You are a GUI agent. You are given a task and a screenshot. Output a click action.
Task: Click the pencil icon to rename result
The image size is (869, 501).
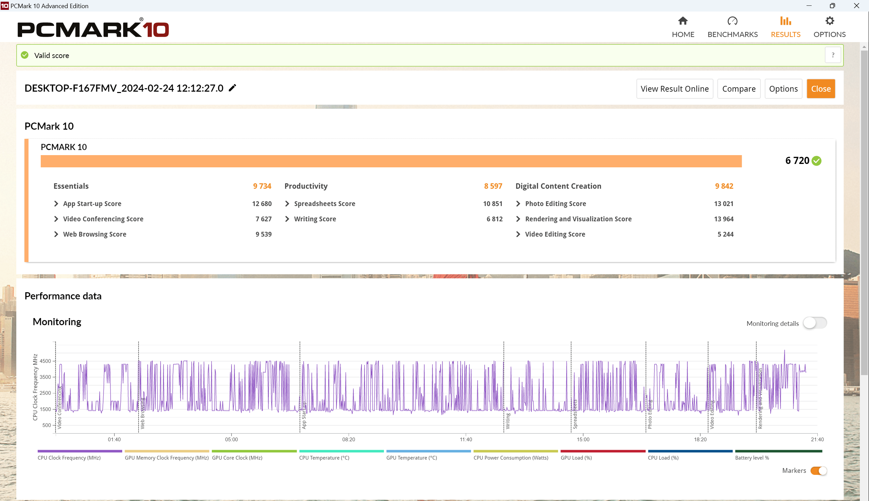(x=233, y=88)
